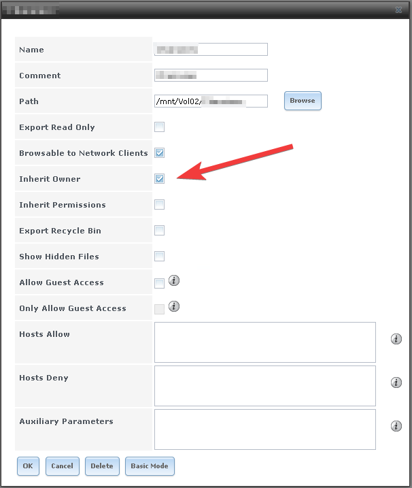The image size is (412, 488).
Task: Confirm settings with the OK button
Action: point(28,466)
